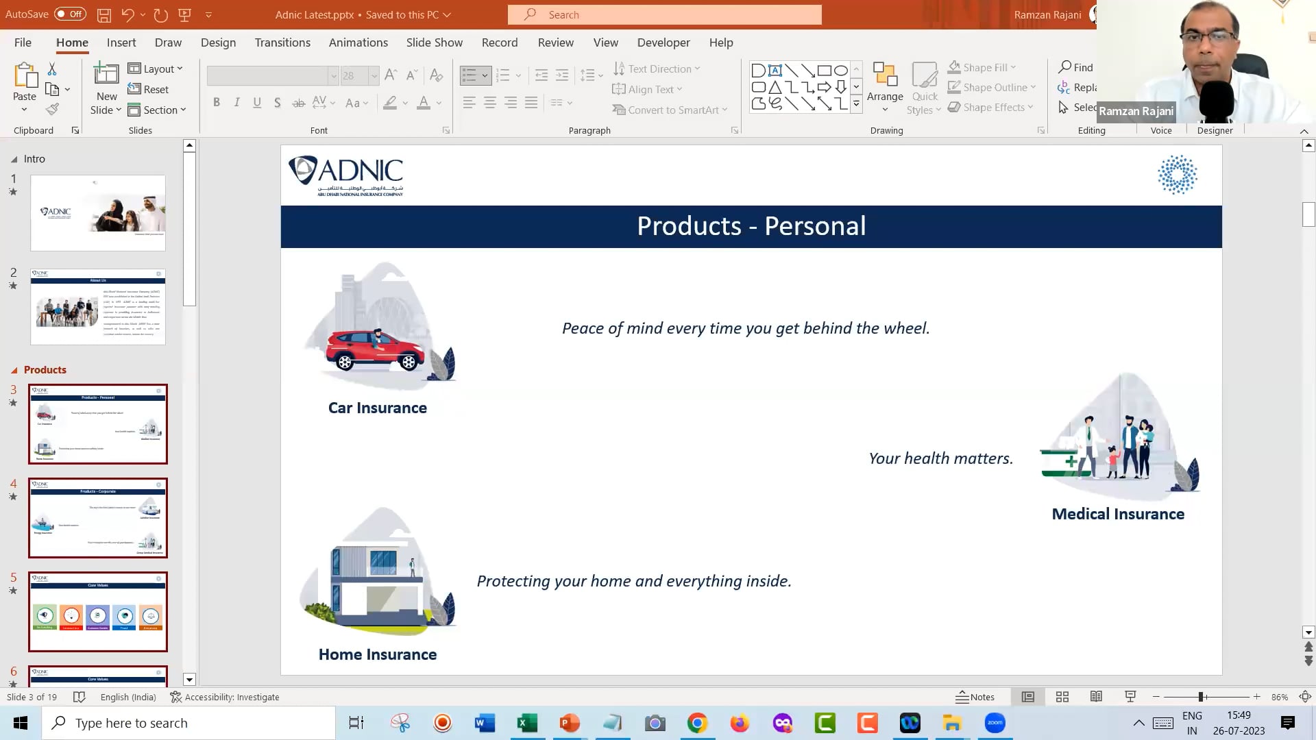The height and width of the screenshot is (740, 1316).
Task: Open the Align Text dropdown
Action: (647, 89)
